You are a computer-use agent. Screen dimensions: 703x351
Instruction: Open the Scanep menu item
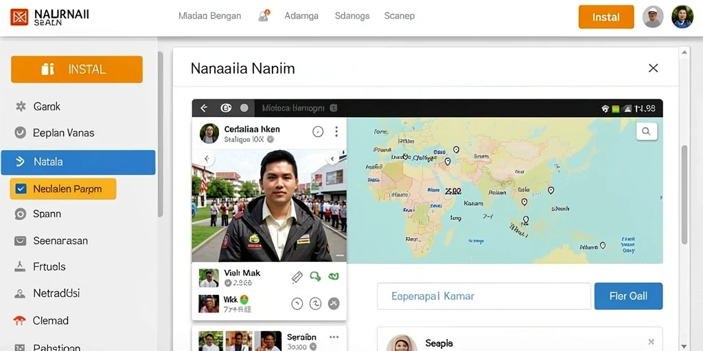(x=399, y=16)
